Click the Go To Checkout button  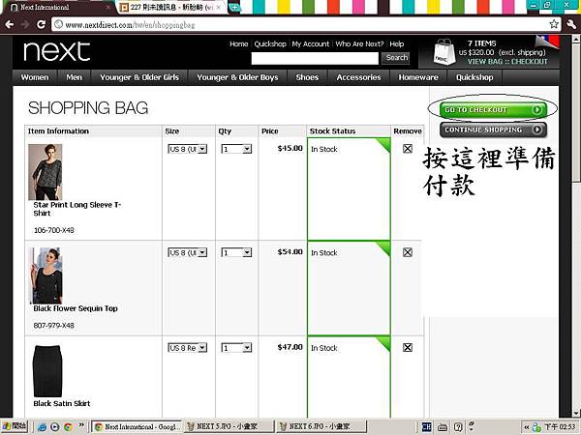tap(493, 110)
